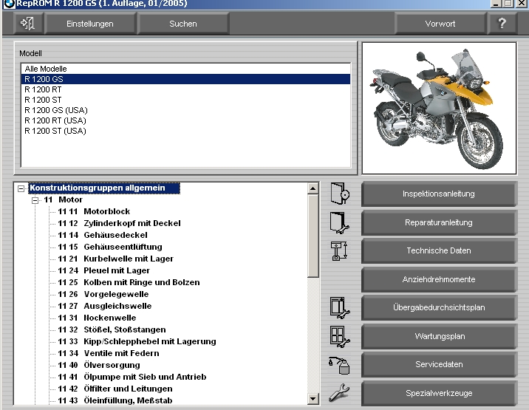Select 11 15 Gehäuseentlüftung
The image size is (529, 410).
[110, 247]
